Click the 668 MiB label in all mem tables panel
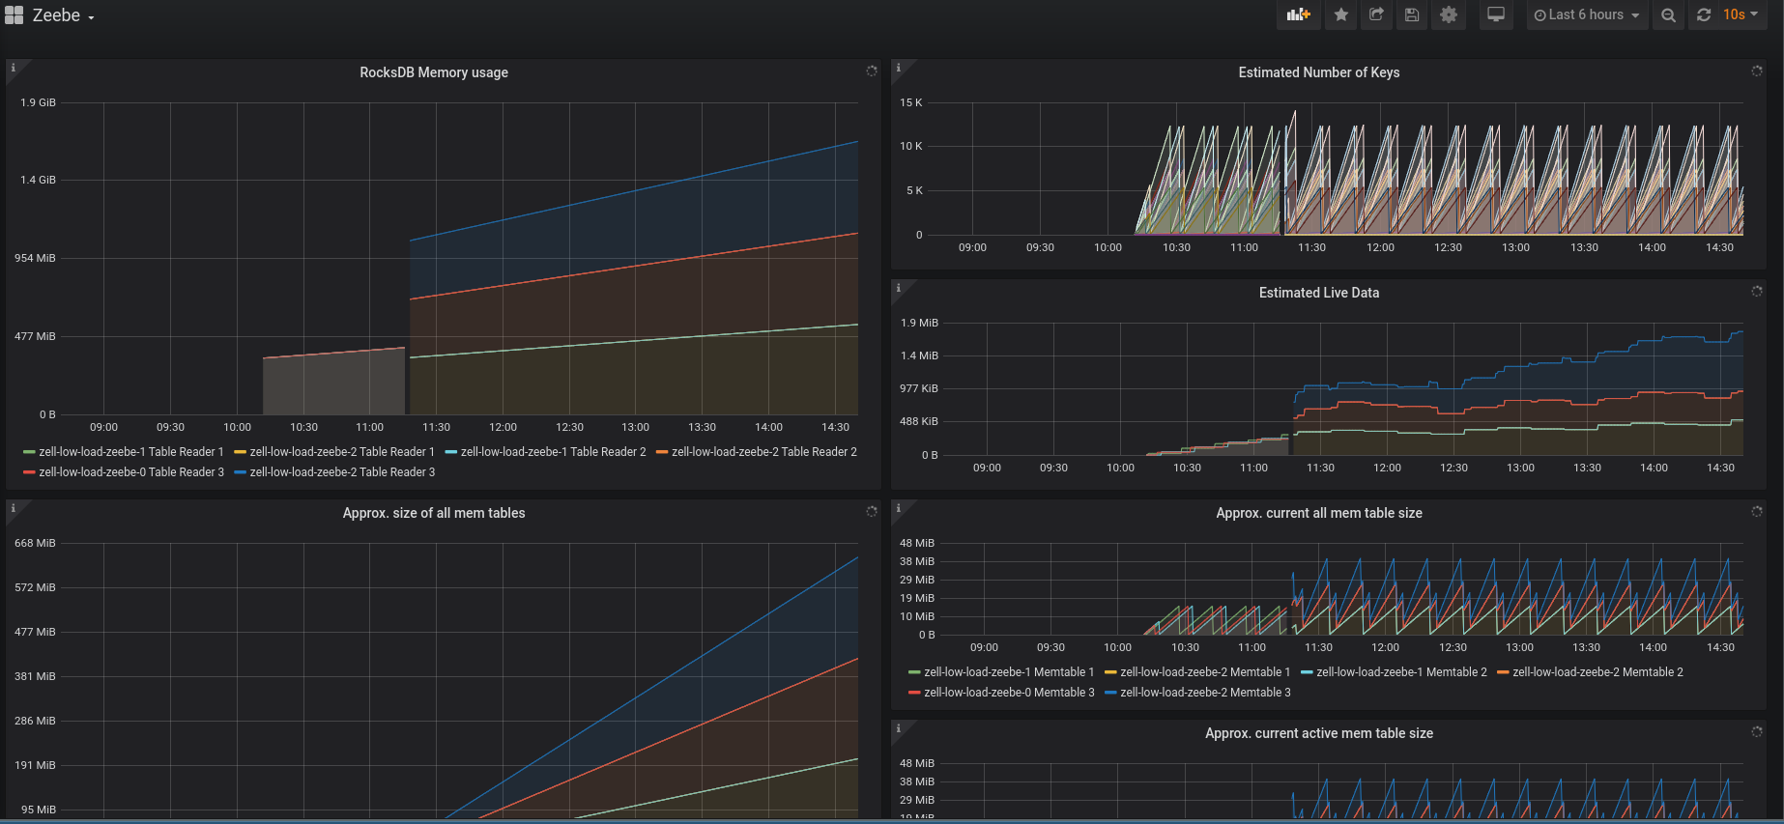1784x824 pixels. point(35,543)
